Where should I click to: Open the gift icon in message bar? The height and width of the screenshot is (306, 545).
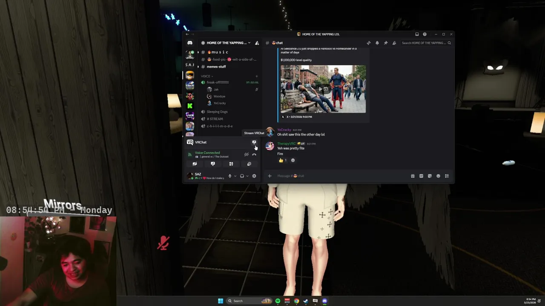(413, 176)
